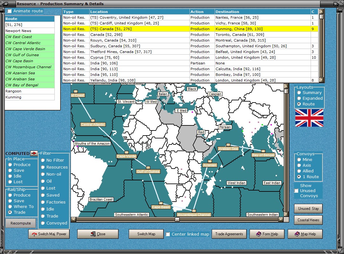Open Map Help with the book icon

[305, 234]
